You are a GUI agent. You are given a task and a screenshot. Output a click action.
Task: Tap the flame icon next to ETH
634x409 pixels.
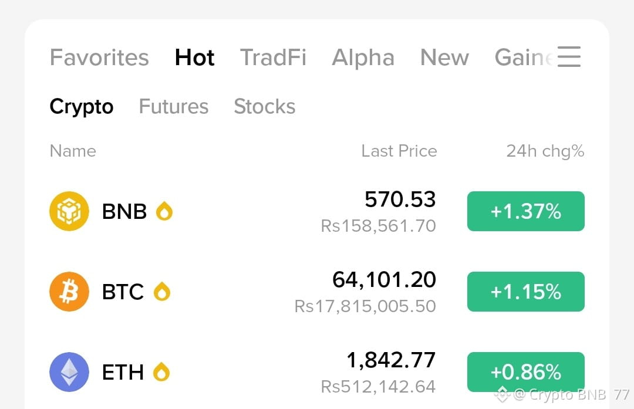[161, 372]
